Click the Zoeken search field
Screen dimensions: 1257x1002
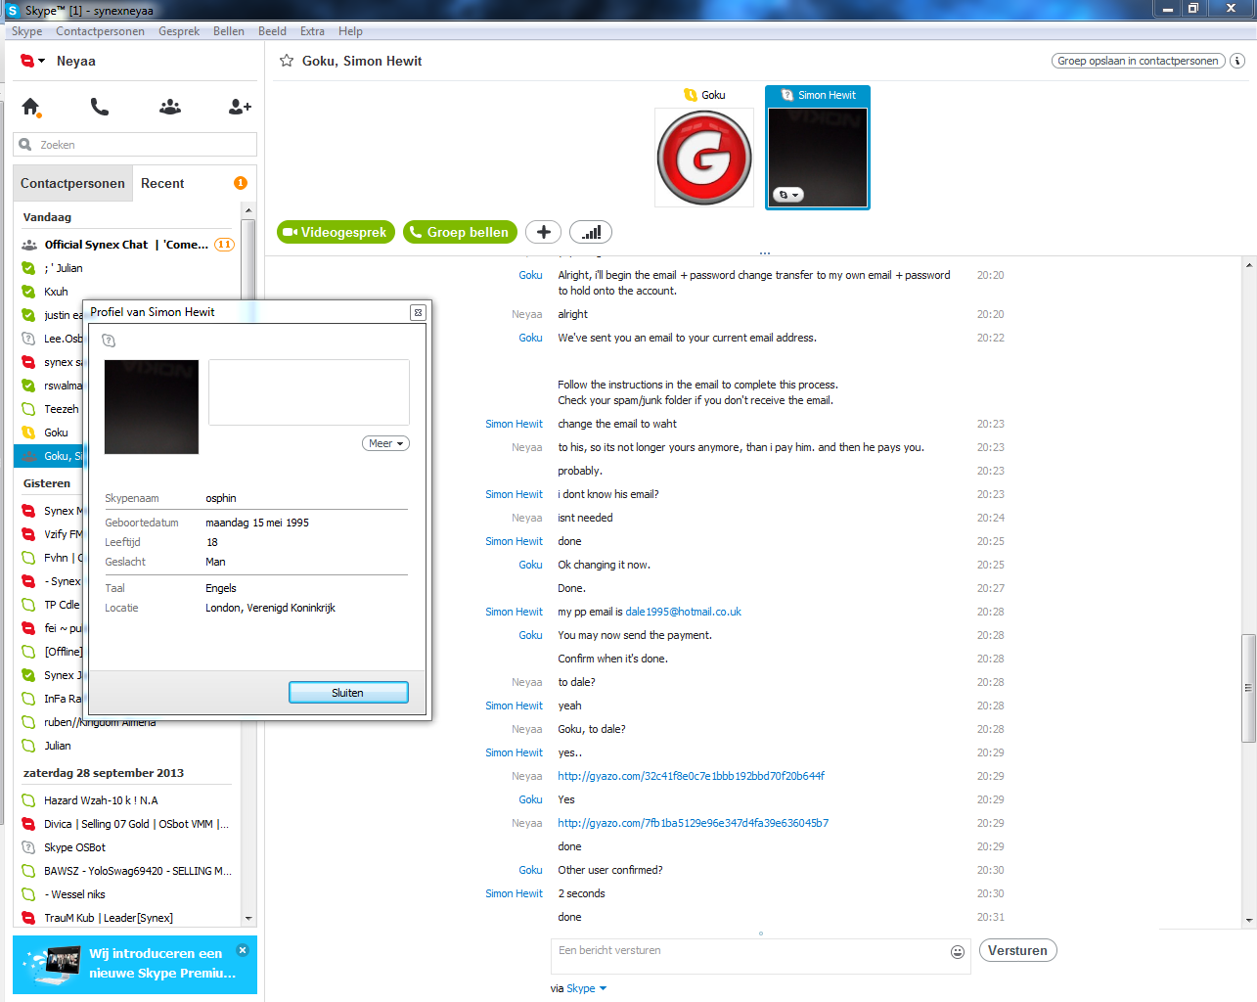click(135, 145)
